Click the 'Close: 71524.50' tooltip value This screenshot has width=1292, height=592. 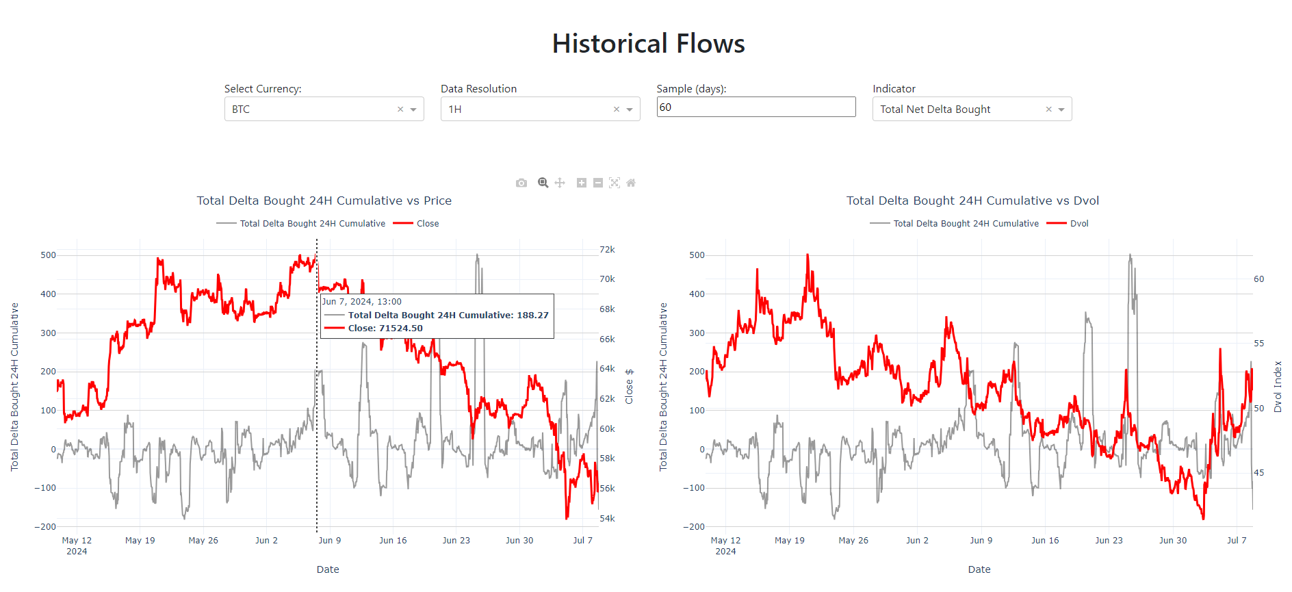point(385,329)
